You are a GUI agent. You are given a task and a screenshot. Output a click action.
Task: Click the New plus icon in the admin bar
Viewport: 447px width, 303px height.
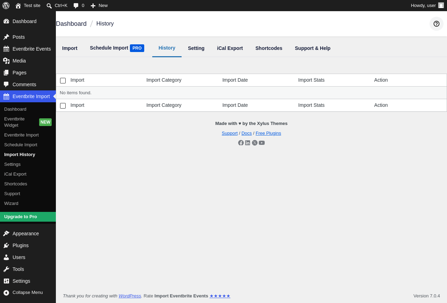pyautogui.click(x=93, y=6)
